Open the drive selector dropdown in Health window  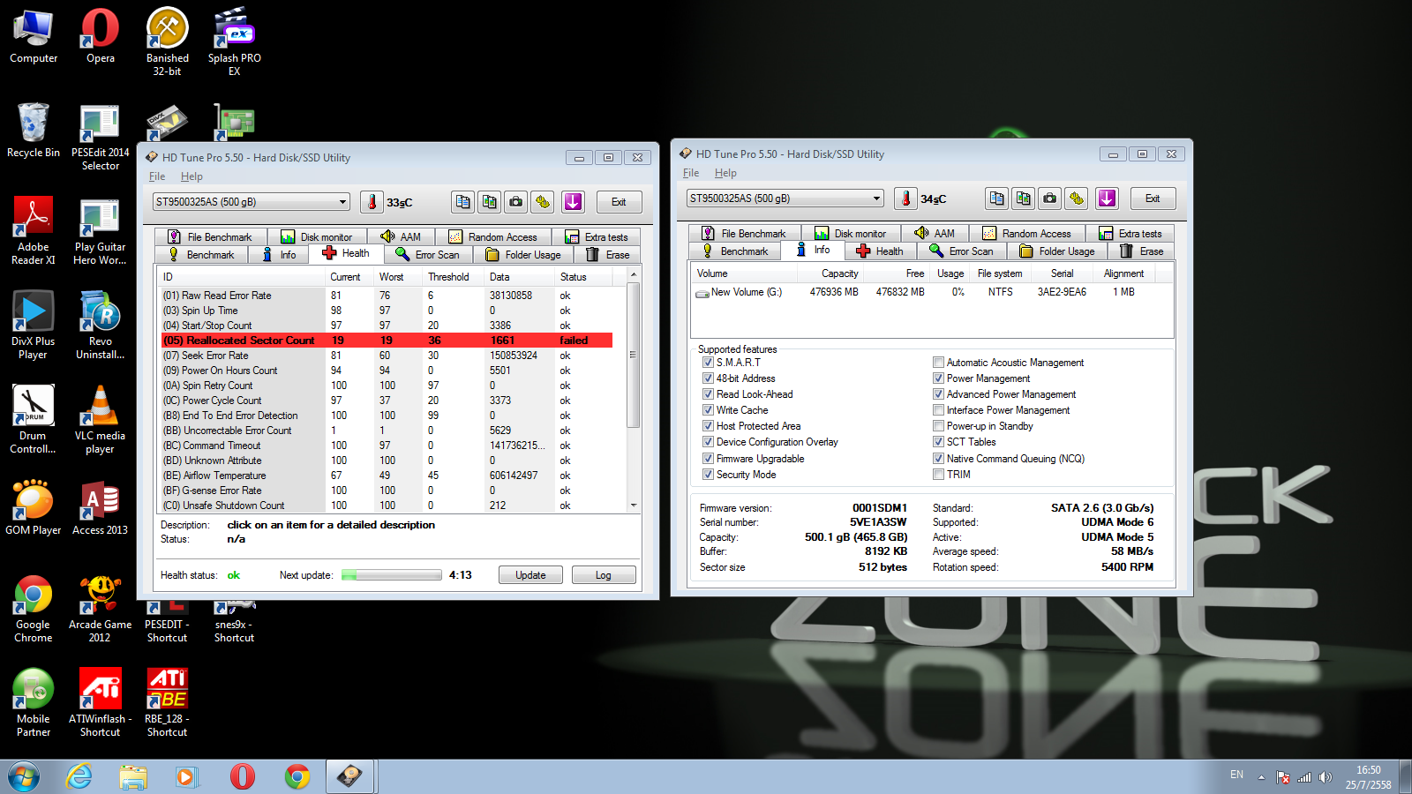tap(252, 202)
